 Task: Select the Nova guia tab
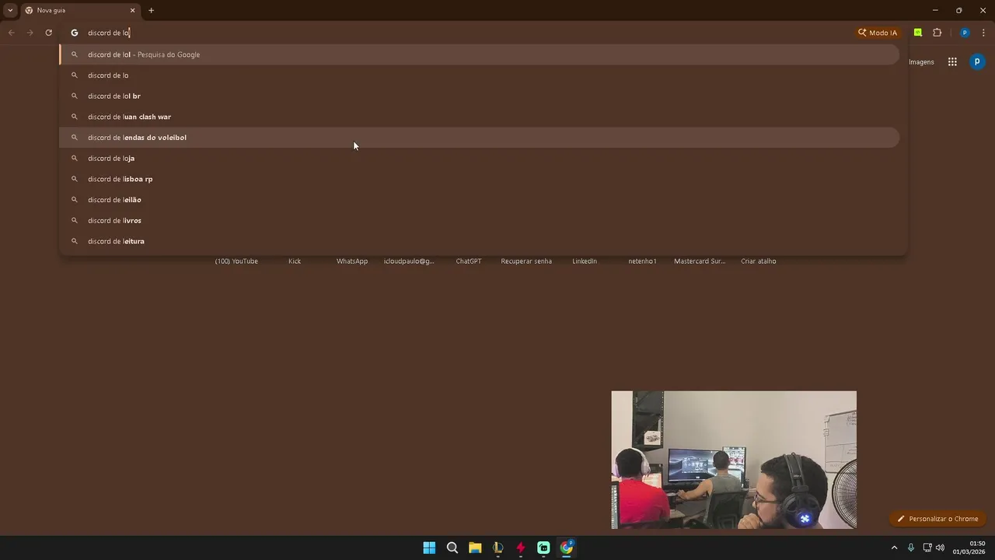[x=78, y=10]
